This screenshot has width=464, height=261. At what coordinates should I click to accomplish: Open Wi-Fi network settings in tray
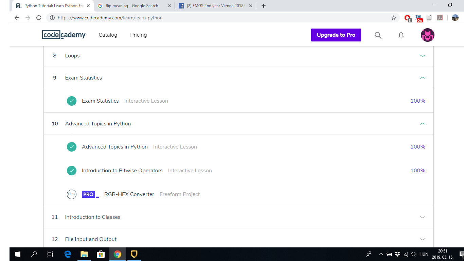click(x=406, y=254)
